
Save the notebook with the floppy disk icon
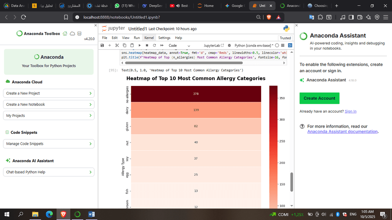pos(102,45)
